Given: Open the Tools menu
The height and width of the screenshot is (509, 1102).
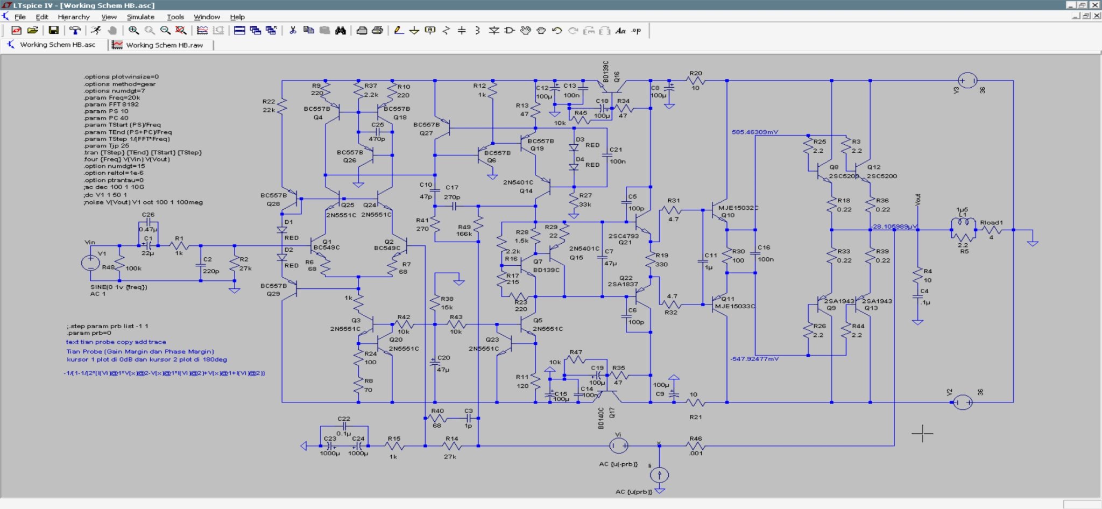Looking at the screenshot, I should click(x=175, y=17).
